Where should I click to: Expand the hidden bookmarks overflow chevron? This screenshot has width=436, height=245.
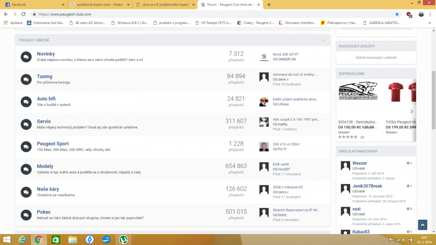coord(429,23)
